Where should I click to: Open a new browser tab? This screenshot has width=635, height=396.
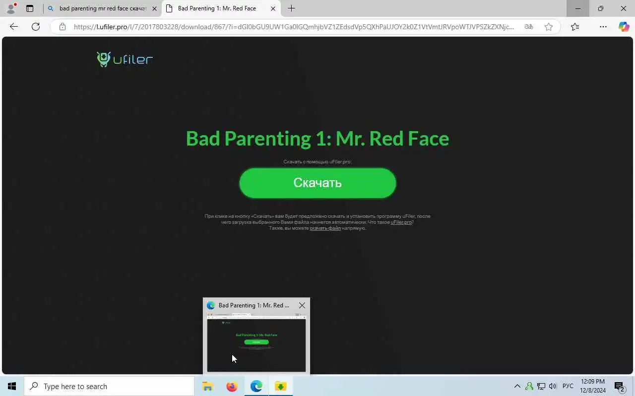click(x=291, y=8)
